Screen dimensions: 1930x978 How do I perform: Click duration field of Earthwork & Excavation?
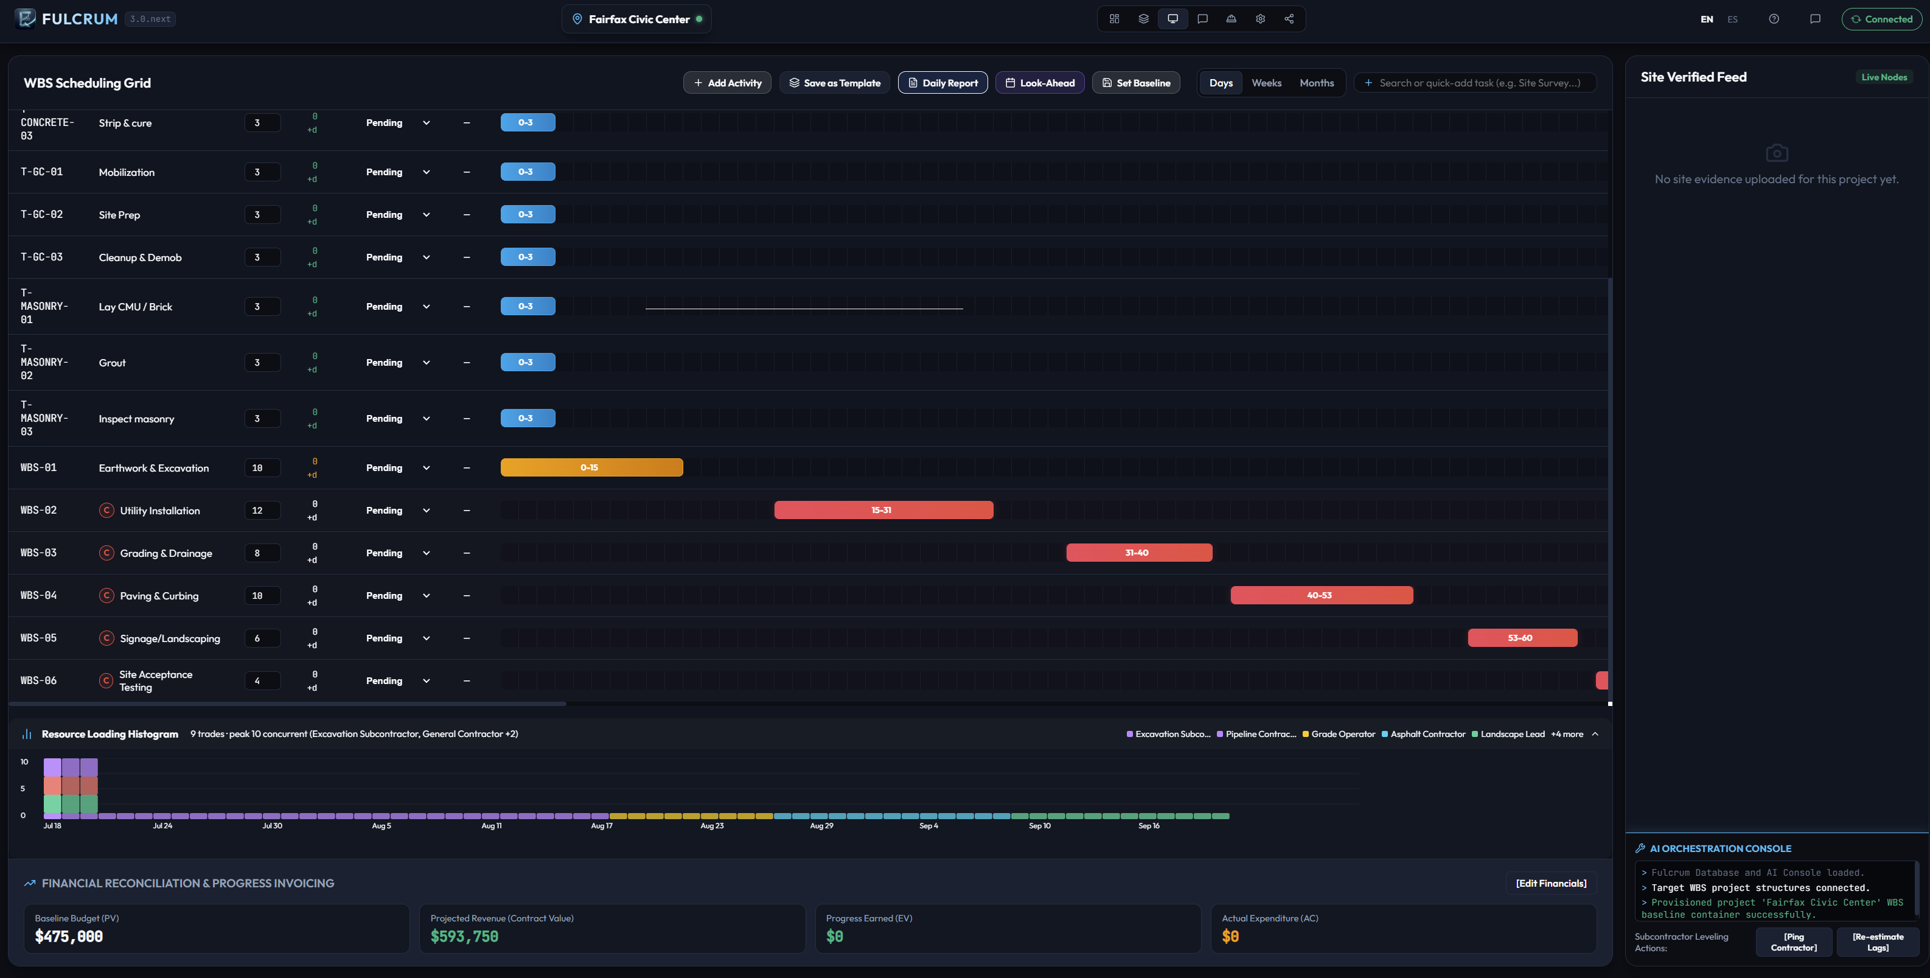pyautogui.click(x=262, y=467)
